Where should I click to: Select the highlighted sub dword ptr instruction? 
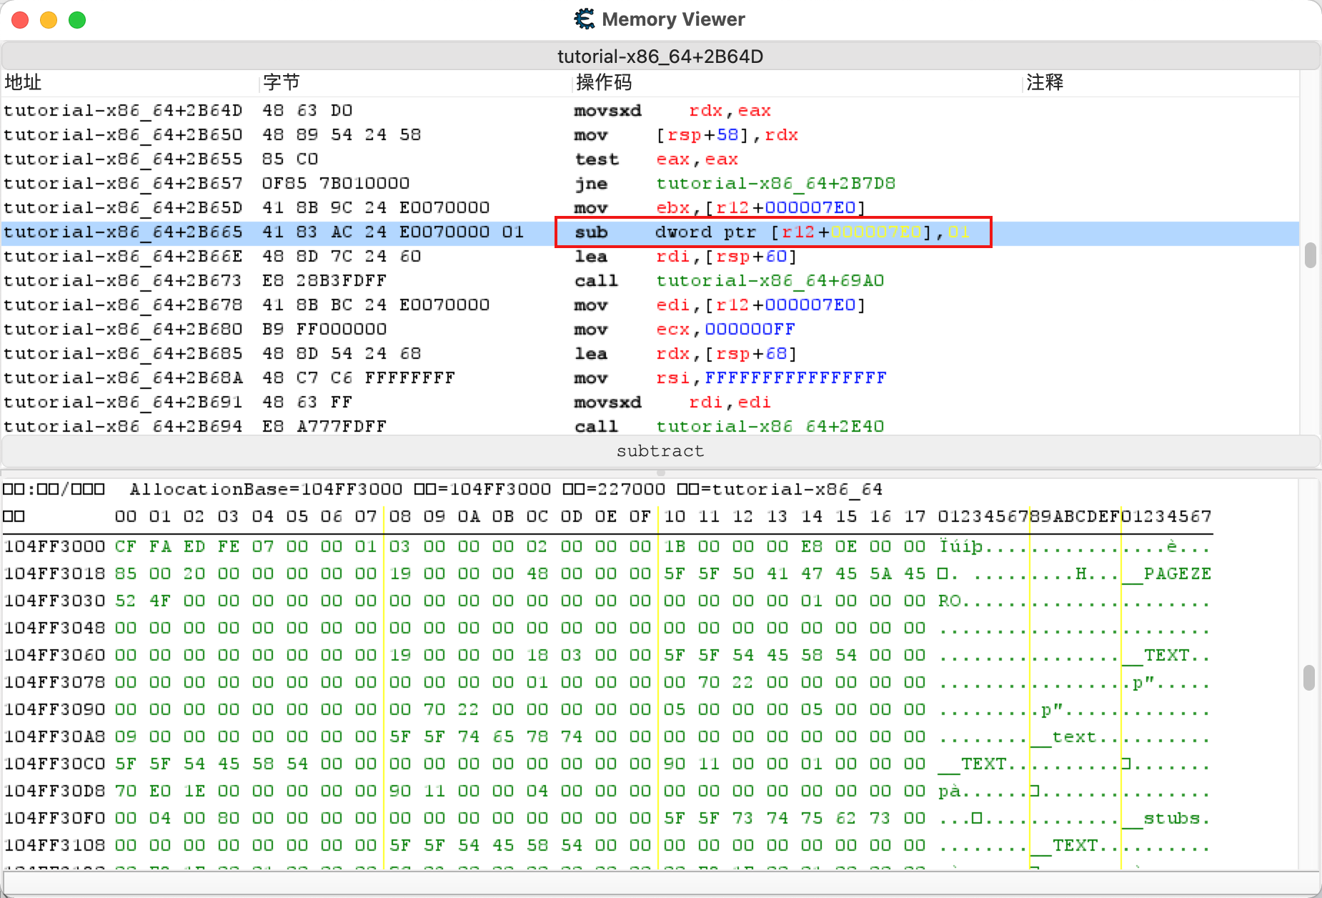coord(650,232)
